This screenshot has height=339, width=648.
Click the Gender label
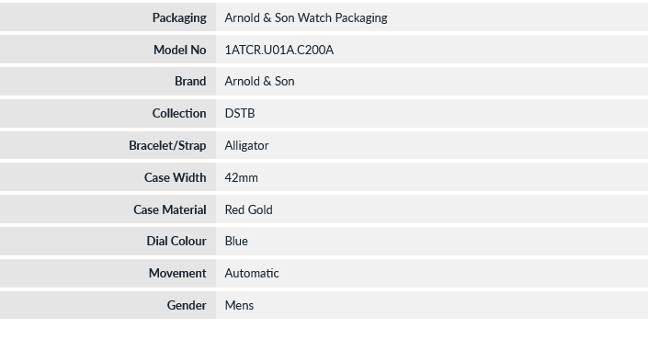pyautogui.click(x=187, y=305)
